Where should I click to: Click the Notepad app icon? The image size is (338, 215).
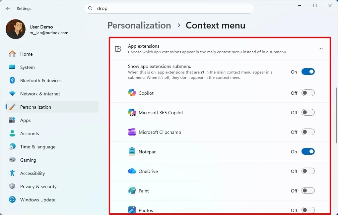coord(132,151)
